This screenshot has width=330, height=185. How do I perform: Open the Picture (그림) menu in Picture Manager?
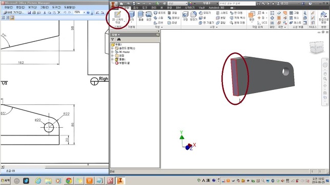coord(45,7)
